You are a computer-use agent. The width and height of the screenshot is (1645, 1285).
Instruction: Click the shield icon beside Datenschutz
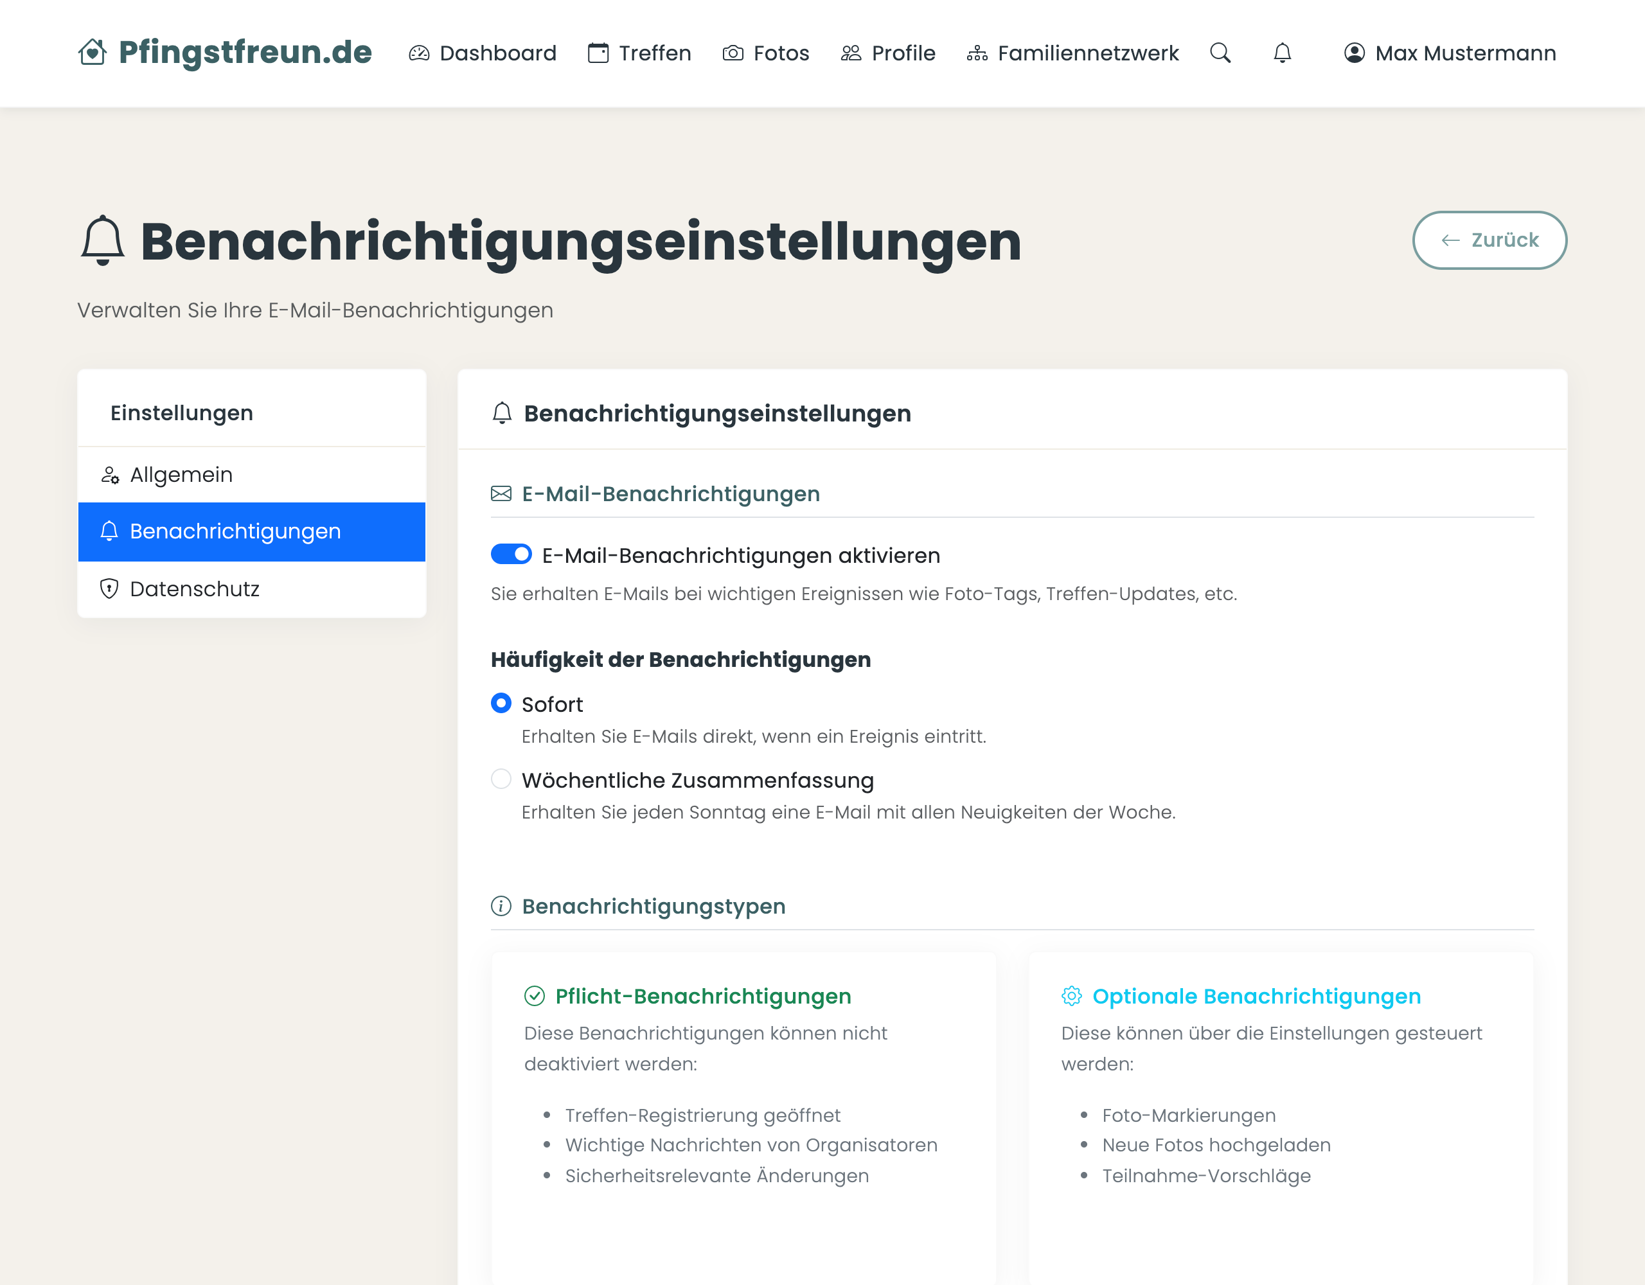point(109,589)
